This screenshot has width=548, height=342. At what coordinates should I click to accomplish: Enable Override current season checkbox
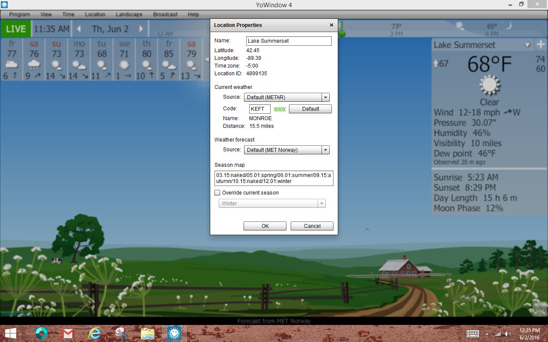pos(217,193)
